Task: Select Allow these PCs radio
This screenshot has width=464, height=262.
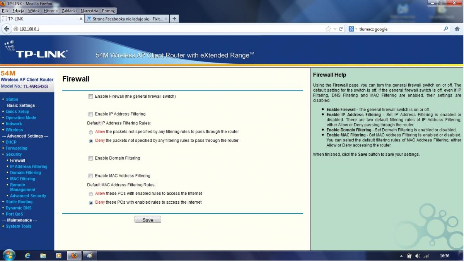Action: [x=91, y=194]
